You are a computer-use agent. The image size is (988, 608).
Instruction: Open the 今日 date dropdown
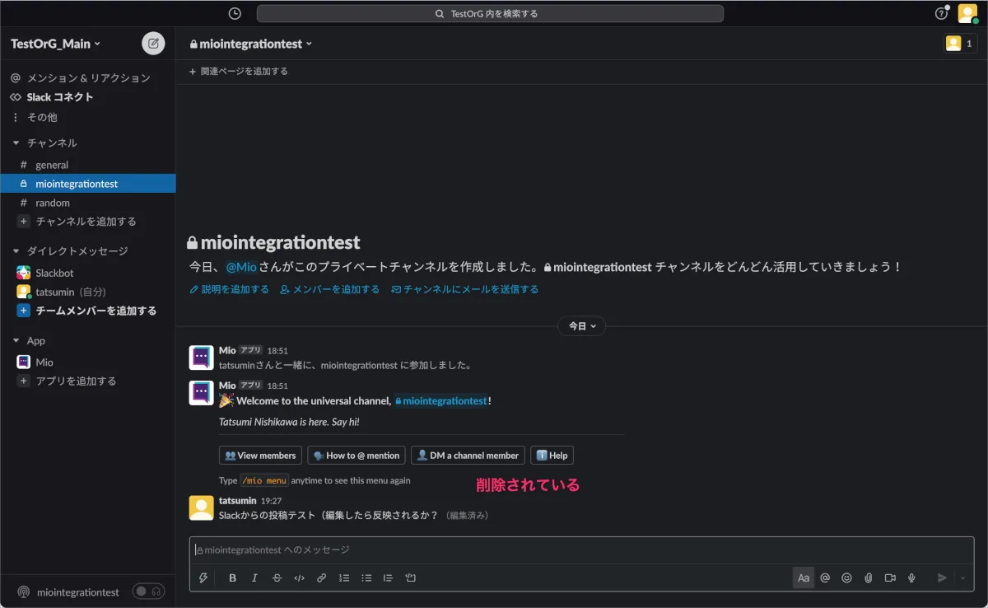[581, 326]
